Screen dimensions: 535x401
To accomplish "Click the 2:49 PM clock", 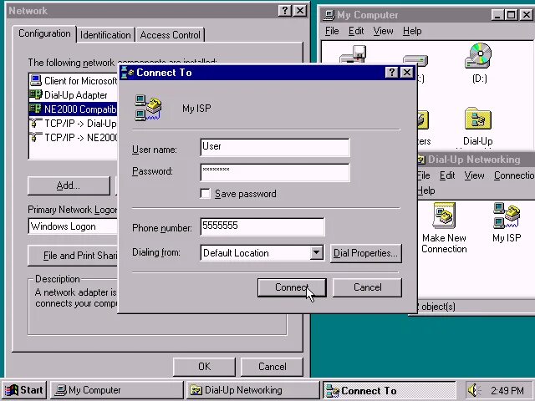I will pyautogui.click(x=507, y=390).
